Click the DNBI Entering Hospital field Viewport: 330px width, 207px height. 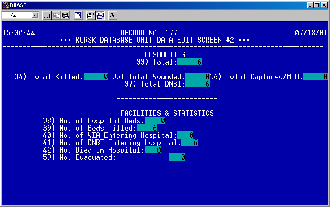coord(189,143)
